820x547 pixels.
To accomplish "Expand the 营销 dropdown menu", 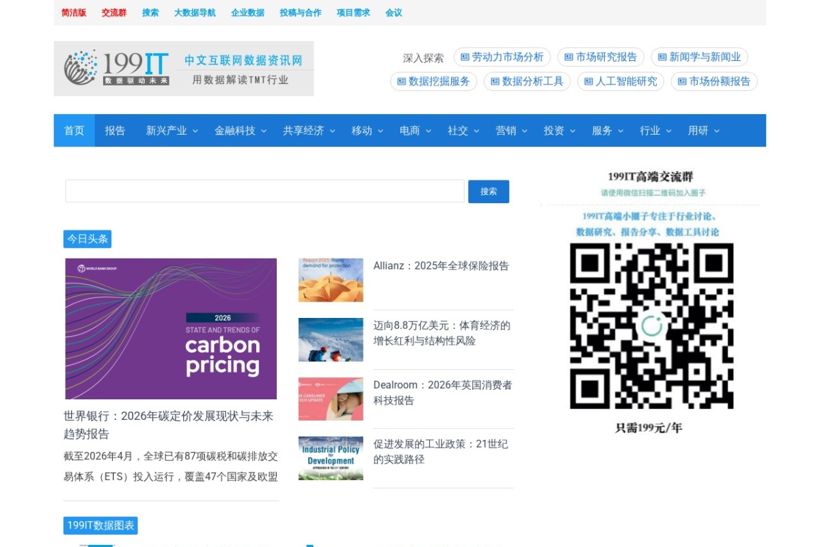I will coord(511,131).
